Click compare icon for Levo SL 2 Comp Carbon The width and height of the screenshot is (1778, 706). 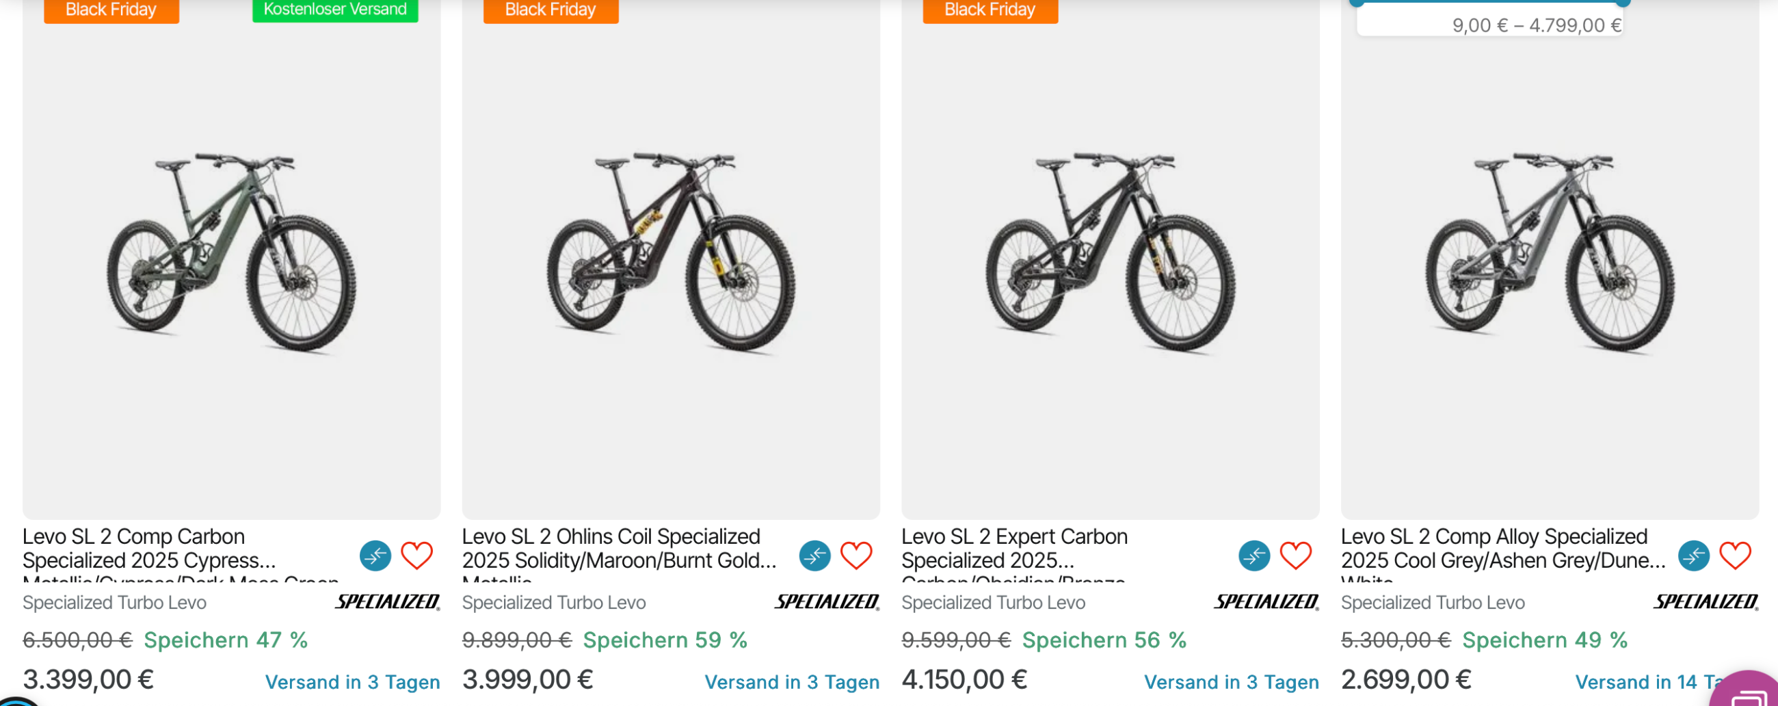pyautogui.click(x=375, y=555)
